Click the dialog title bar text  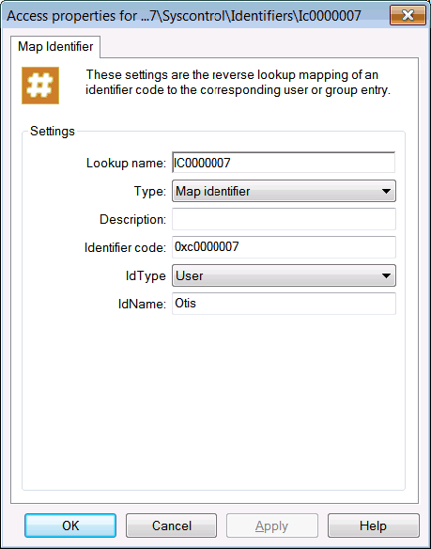pos(184,16)
